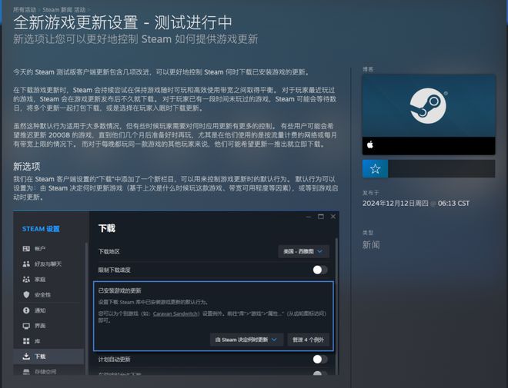Click the 安全性 shield icon
Screen dimensions: 508x388
[x=26, y=294]
